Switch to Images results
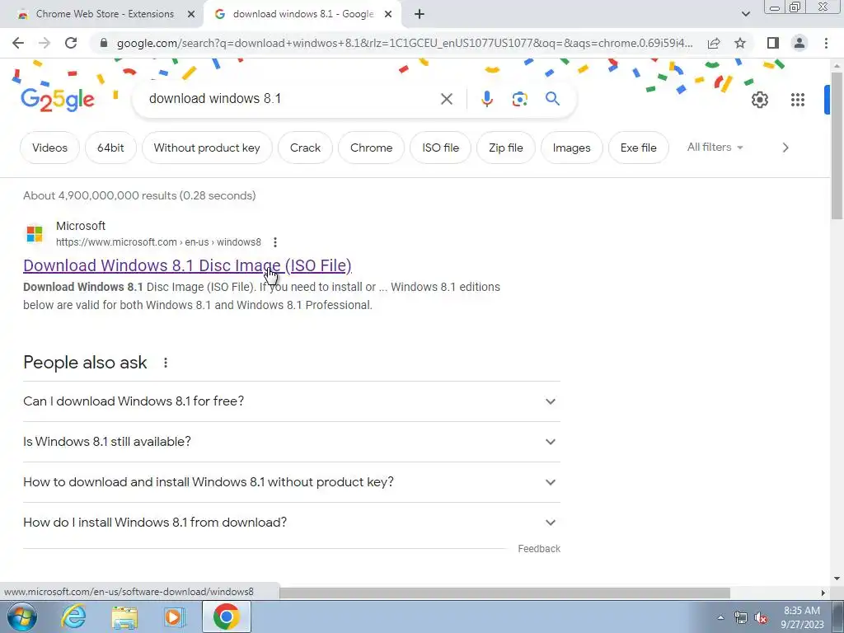The height and width of the screenshot is (633, 844). click(x=572, y=148)
